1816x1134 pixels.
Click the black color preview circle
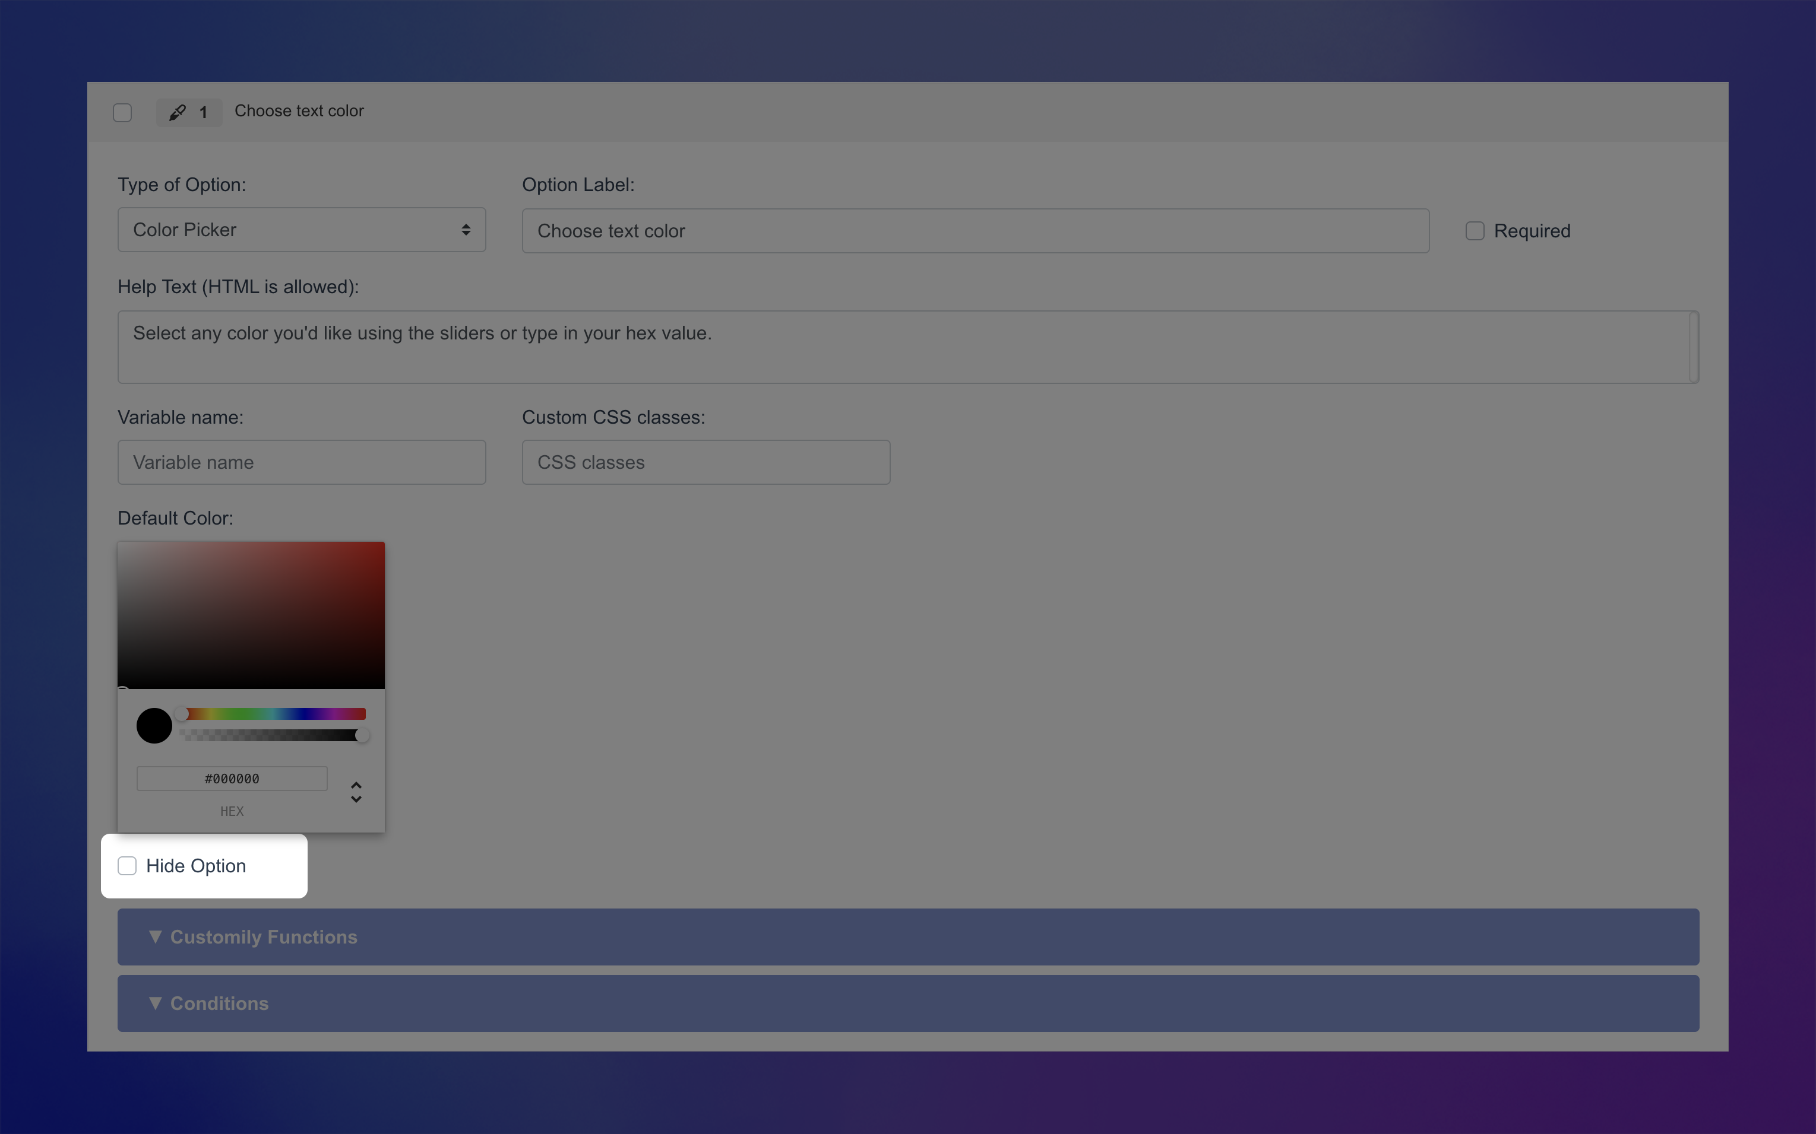(x=154, y=725)
